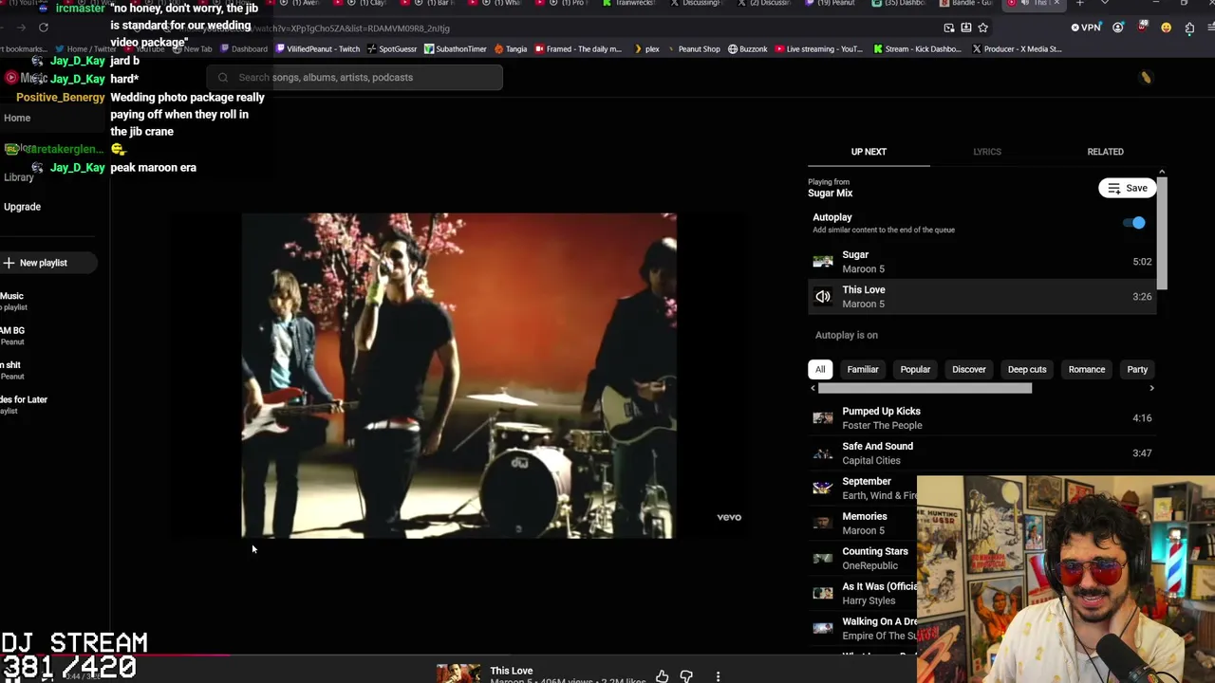Click the As It Was thumbnail

(823, 594)
